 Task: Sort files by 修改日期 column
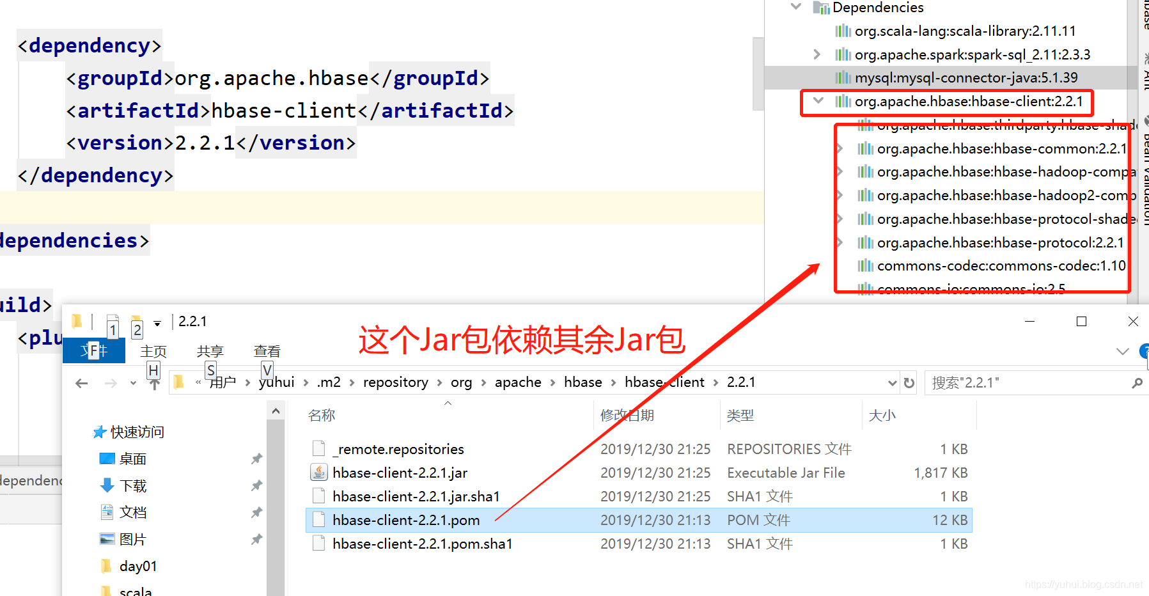pos(627,415)
